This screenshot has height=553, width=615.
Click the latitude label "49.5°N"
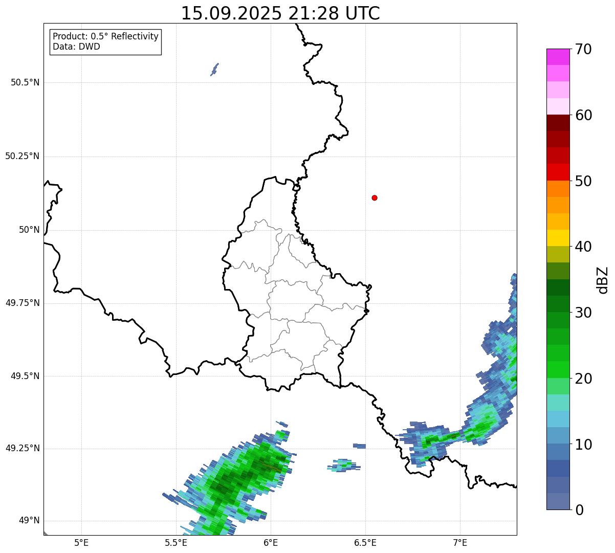click(25, 376)
